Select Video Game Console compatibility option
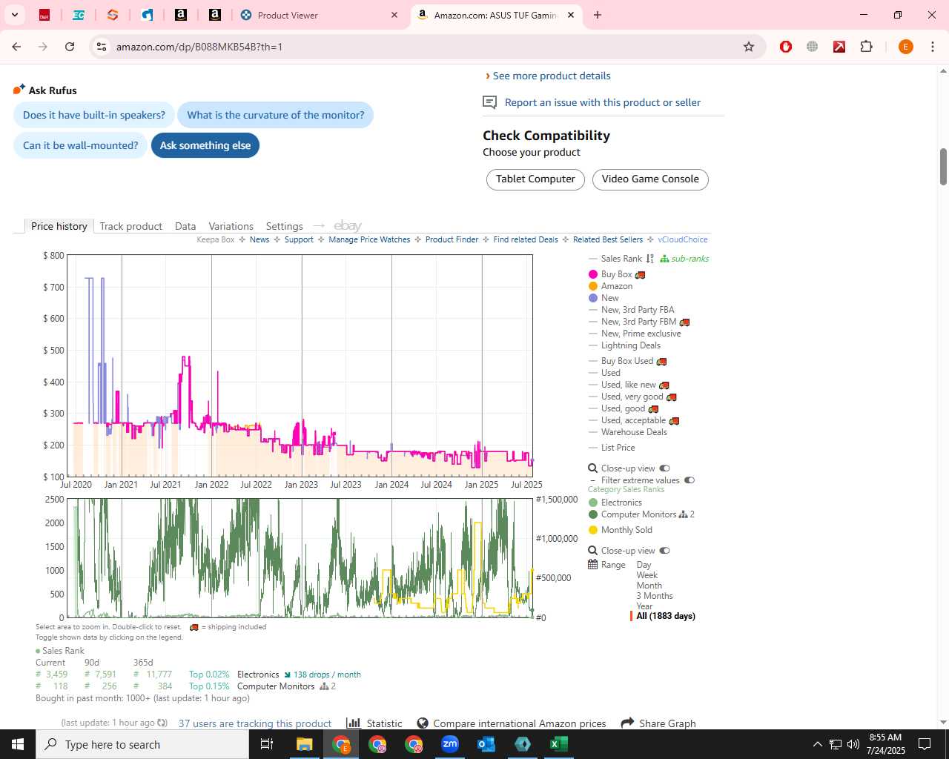Screen dimensions: 949x759 point(650,179)
